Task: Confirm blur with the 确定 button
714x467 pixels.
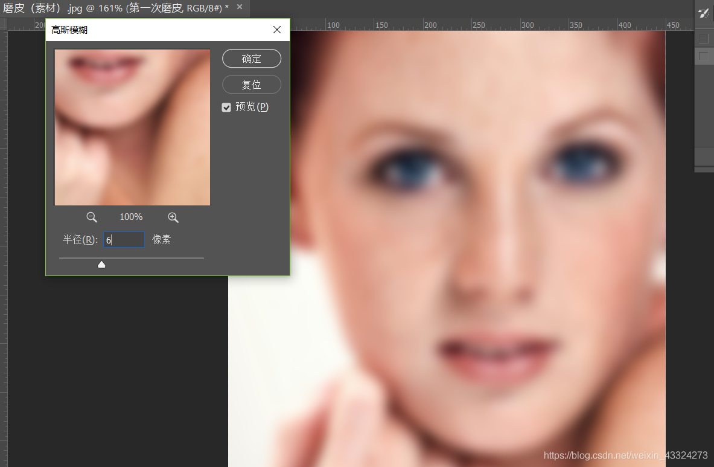Action: 251,59
